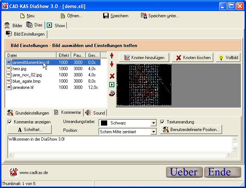
Task: Click the black Umrandungsfarbe color swatch
Action: [x=104, y=123]
